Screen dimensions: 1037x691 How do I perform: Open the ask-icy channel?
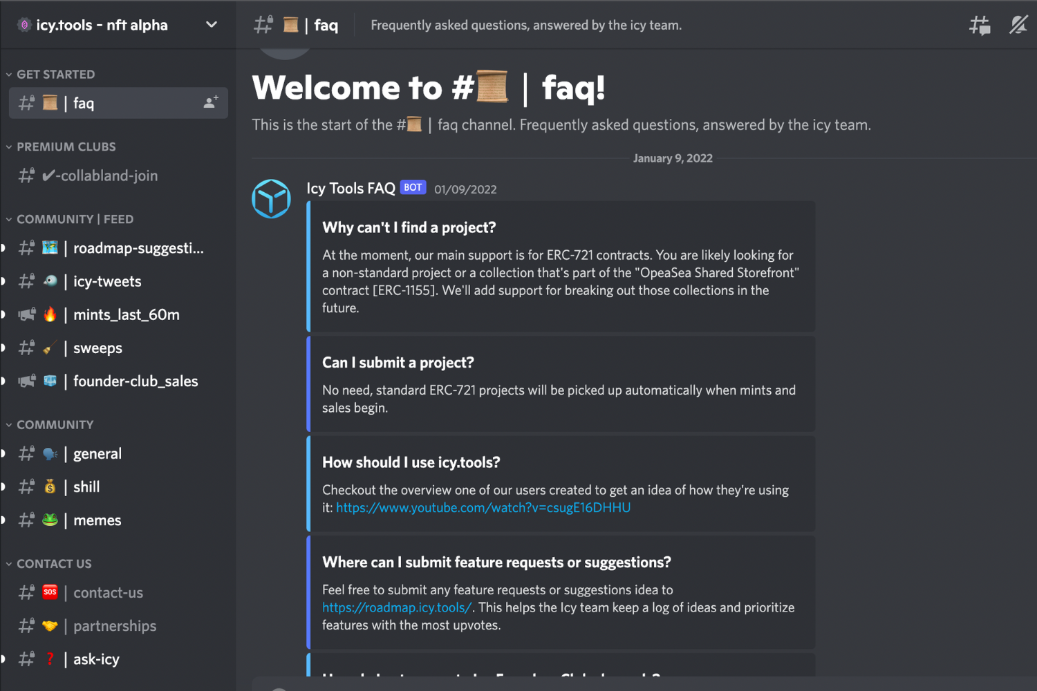pyautogui.click(x=118, y=659)
